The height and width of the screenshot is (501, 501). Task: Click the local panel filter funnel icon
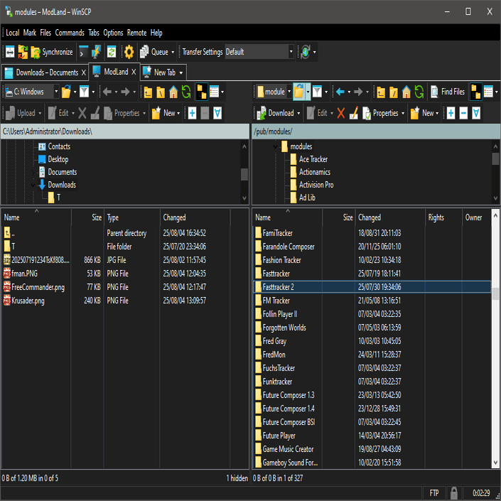tap(84, 92)
